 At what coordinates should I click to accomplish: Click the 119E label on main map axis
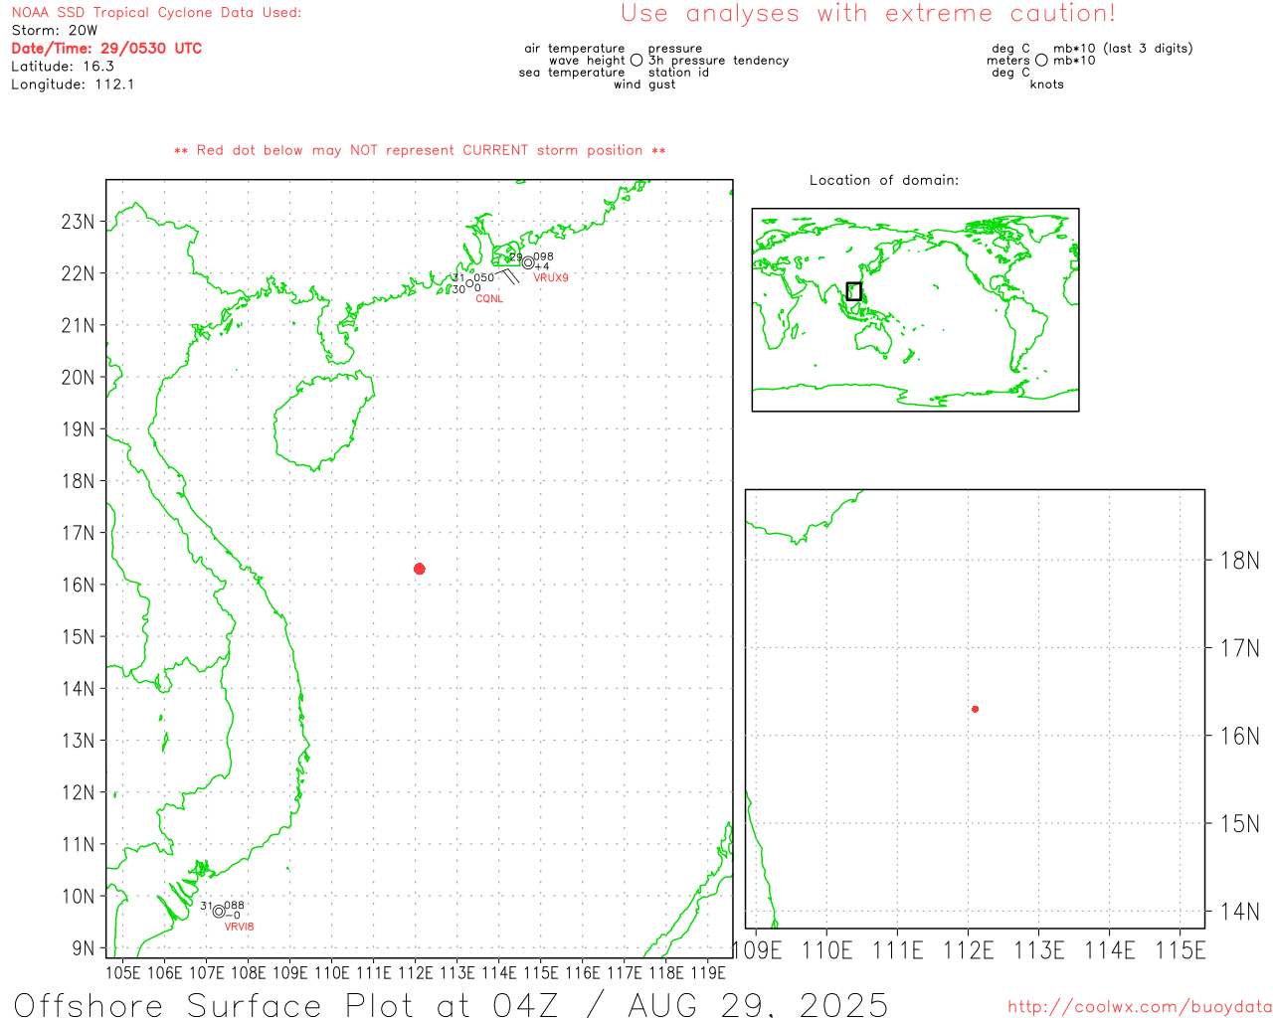point(708,972)
